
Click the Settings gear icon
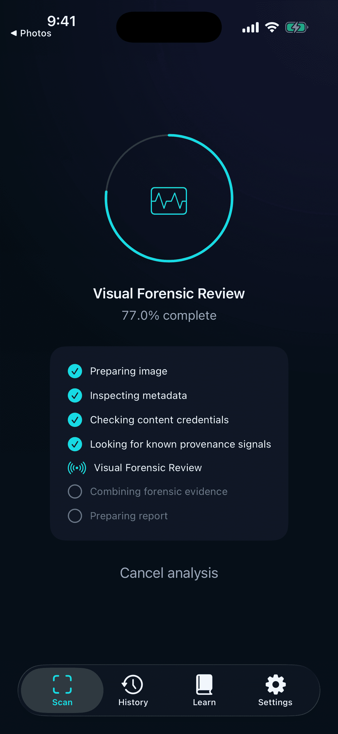click(x=276, y=684)
